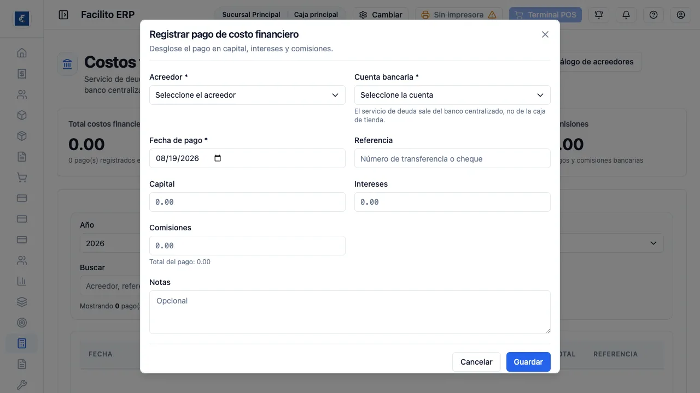Open the Año 2026 filter dropdown
Screen dimensions: 700x393
click(x=109, y=243)
